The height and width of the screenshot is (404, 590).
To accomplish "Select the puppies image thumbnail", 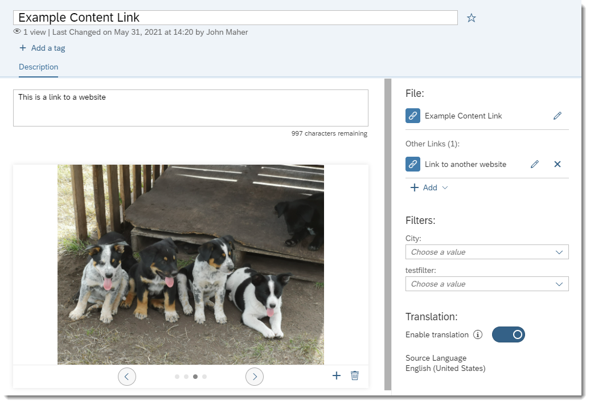I will click(x=190, y=264).
